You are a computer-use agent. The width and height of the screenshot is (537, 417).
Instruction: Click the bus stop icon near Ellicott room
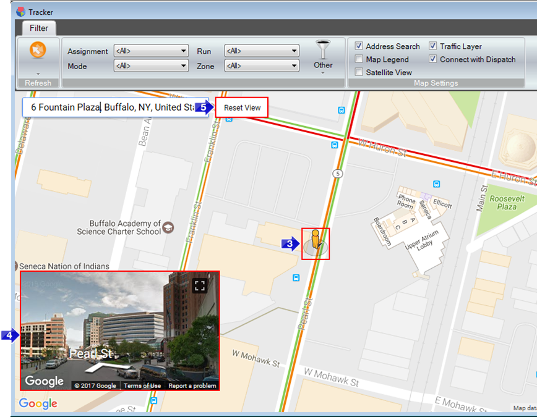point(436,184)
